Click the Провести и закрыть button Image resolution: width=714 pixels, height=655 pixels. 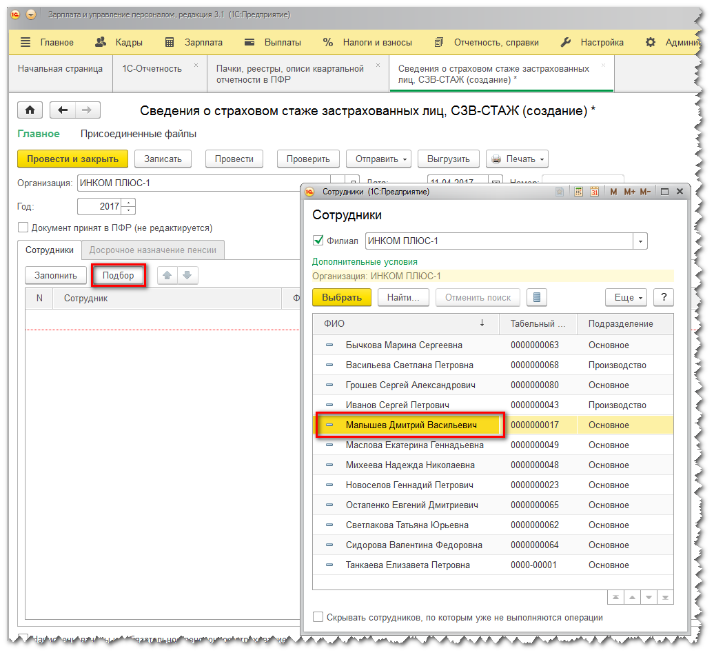72,159
